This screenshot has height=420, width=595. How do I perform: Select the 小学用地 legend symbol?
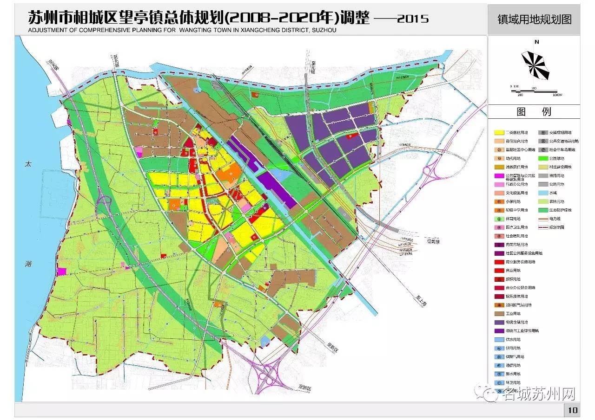click(498, 201)
